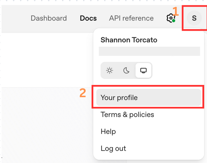Go to the Docs tab
Viewport: 207px width, 163px height.
pyautogui.click(x=88, y=18)
